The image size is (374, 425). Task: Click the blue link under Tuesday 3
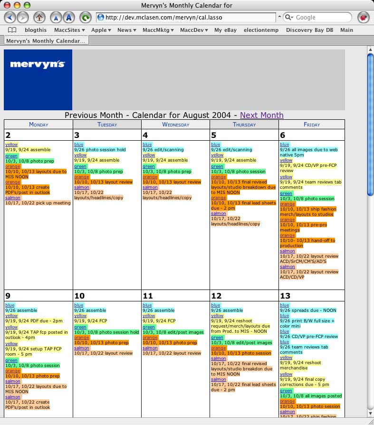pyautogui.click(x=79, y=145)
